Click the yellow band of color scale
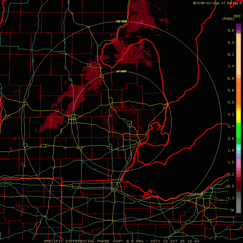This screenshot has width=243, height=243. tap(238, 116)
